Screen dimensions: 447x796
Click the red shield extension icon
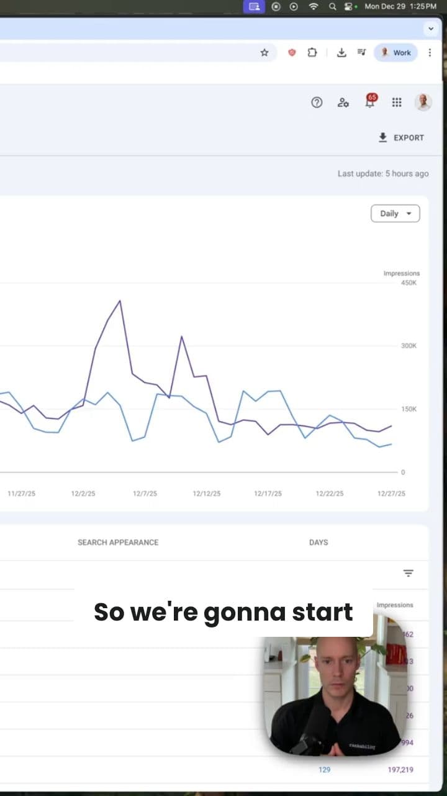coord(292,53)
